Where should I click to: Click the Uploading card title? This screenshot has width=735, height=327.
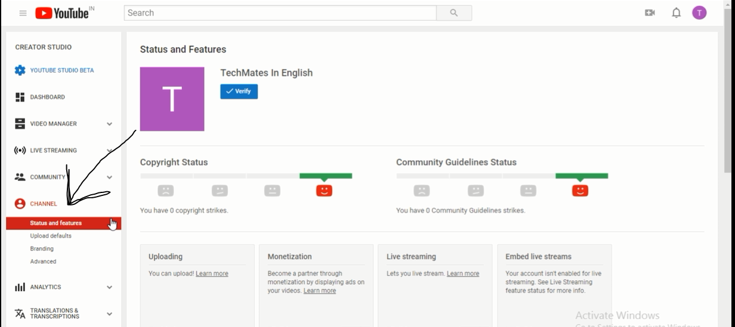point(165,257)
